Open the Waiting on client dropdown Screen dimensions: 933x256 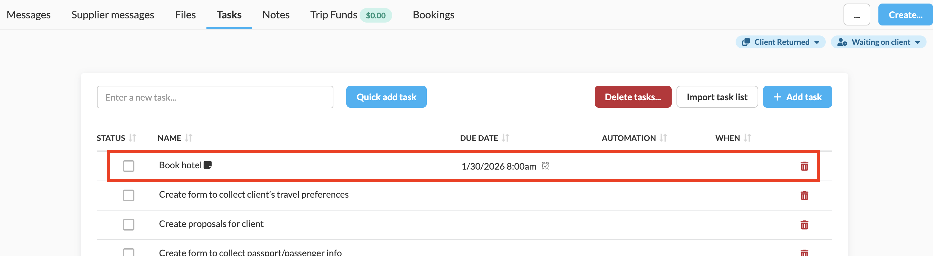coord(878,42)
